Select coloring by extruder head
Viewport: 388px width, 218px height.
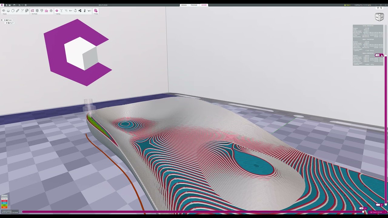pos(61,11)
